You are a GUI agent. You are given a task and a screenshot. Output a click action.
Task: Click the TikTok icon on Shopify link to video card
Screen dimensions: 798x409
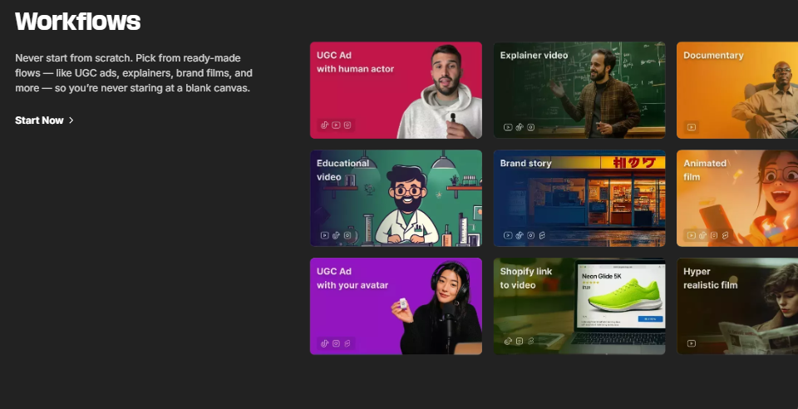(508, 341)
